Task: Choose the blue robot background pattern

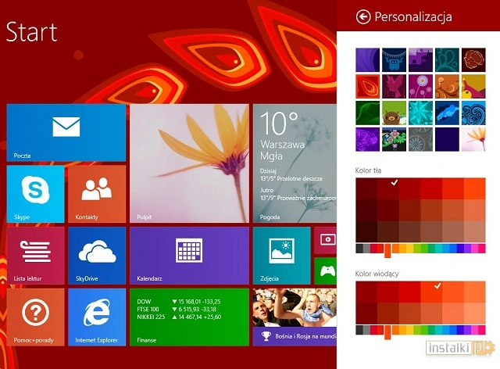Action: point(394,59)
